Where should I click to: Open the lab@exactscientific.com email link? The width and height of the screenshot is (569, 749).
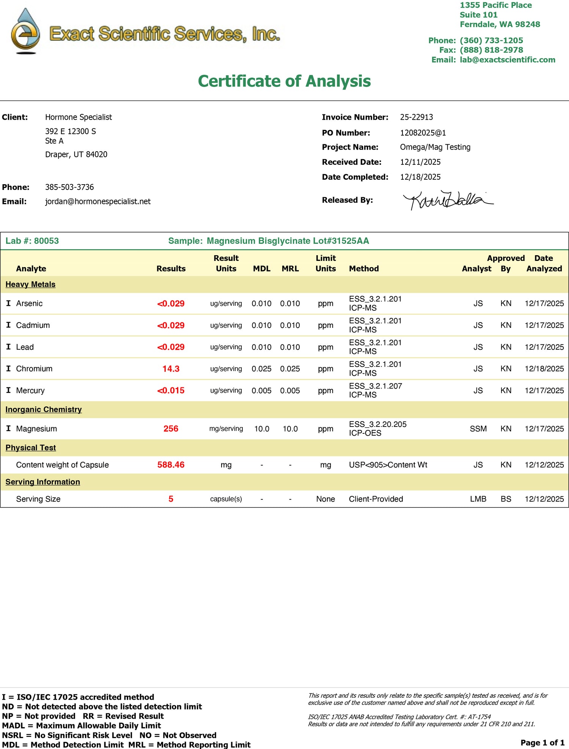tap(507, 60)
